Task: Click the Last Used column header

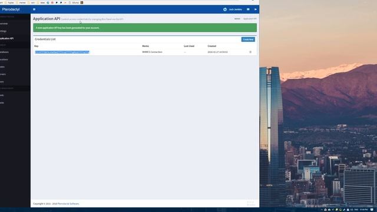Action: (189, 46)
